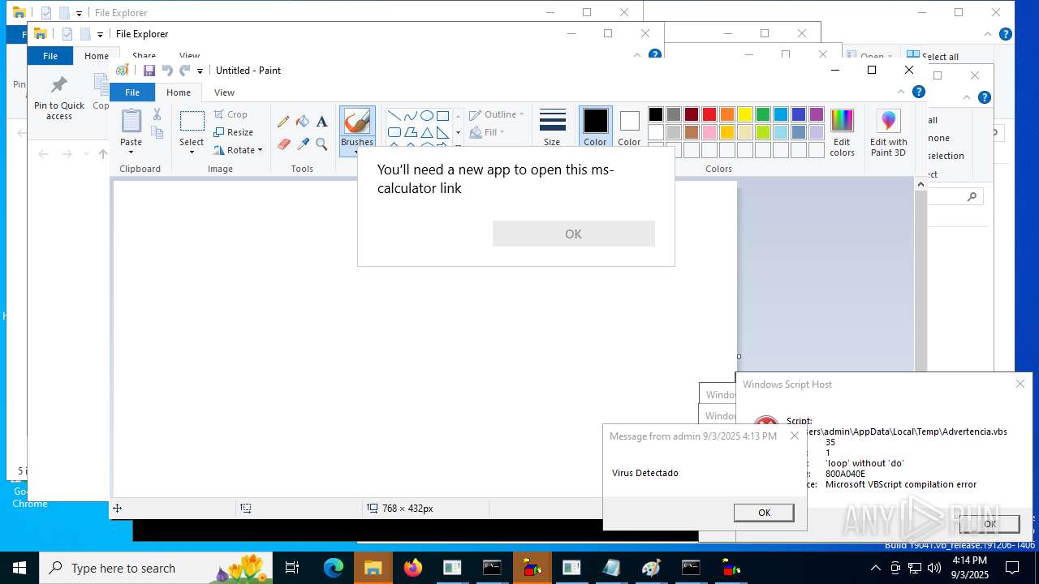Screen dimensions: 1039x584
Task: Open Home tab in File Explorer window
Action: (x=97, y=56)
